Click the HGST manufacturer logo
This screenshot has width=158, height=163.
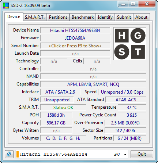(130, 44)
